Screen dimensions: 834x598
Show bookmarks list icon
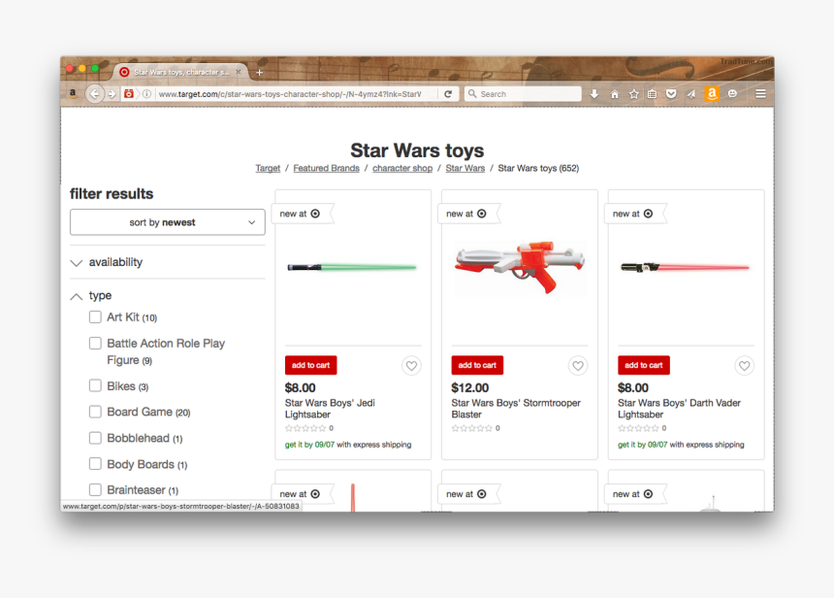652,94
